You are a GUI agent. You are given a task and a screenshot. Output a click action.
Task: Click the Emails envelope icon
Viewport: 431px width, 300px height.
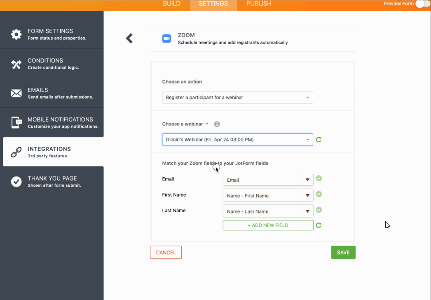coord(16,93)
